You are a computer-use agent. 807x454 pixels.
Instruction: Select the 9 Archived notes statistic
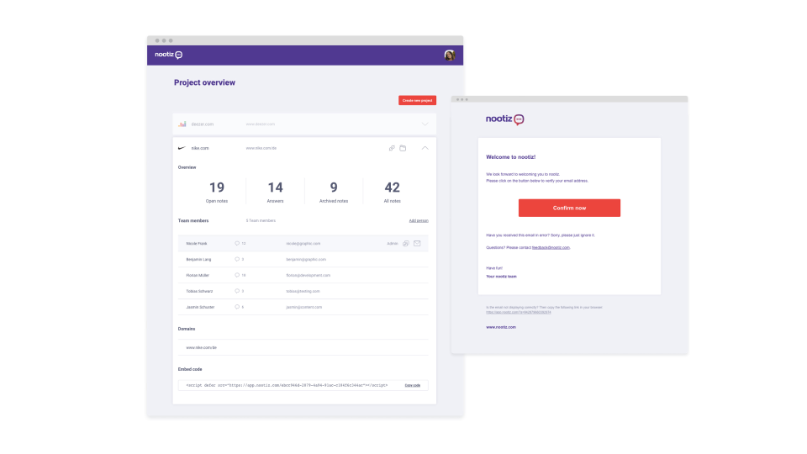(334, 192)
